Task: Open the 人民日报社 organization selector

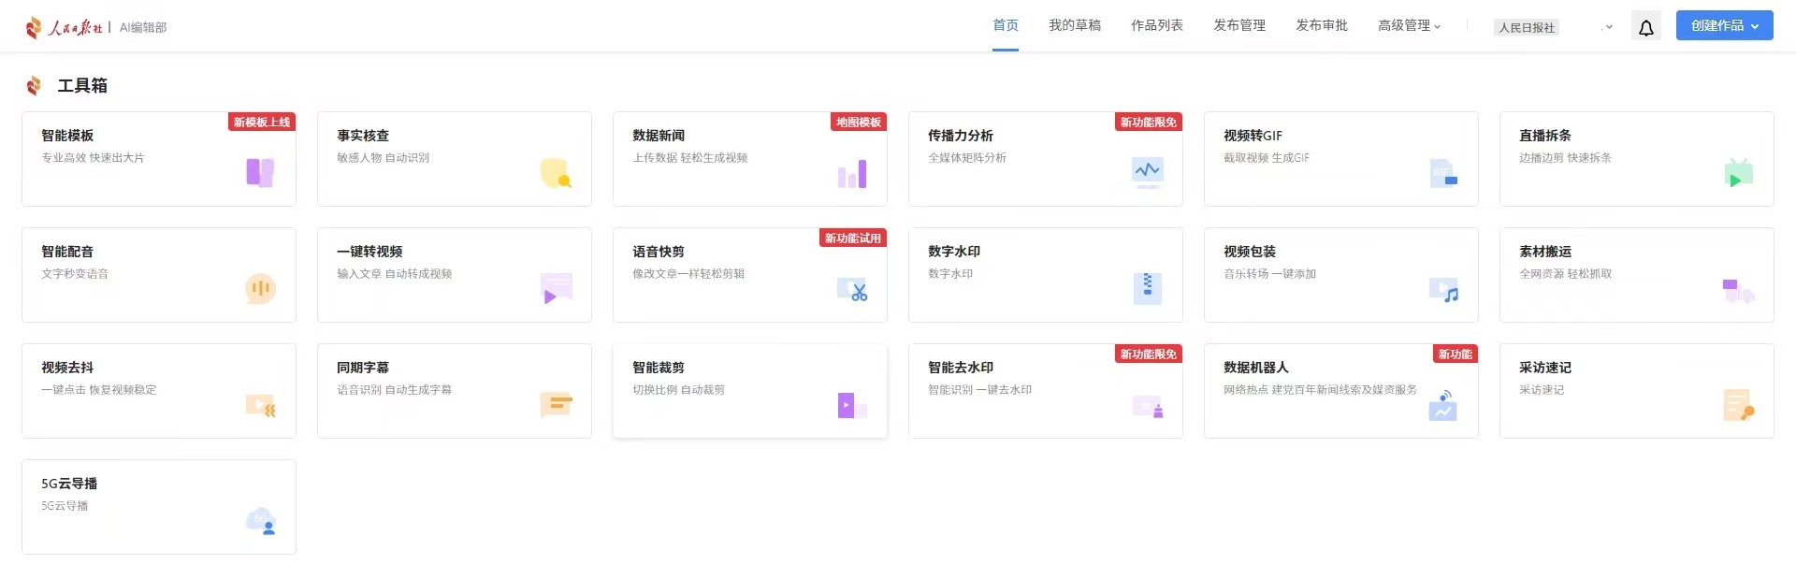Action: (1555, 27)
